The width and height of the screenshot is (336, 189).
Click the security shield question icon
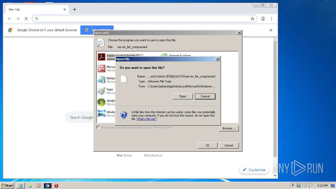124,115
